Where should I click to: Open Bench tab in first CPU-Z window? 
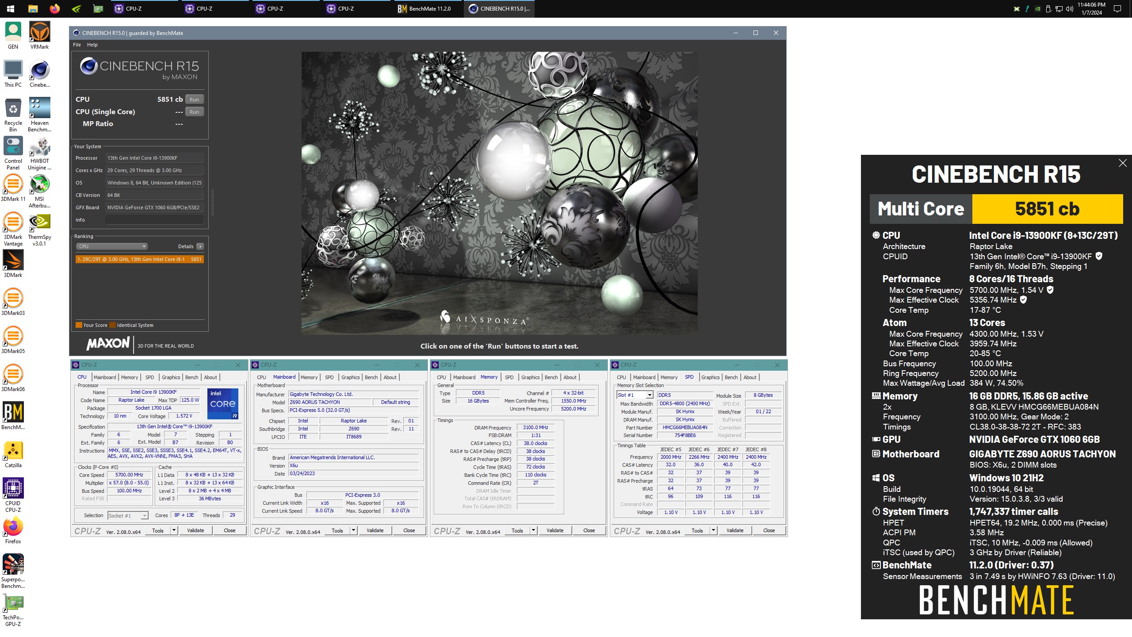click(x=191, y=377)
